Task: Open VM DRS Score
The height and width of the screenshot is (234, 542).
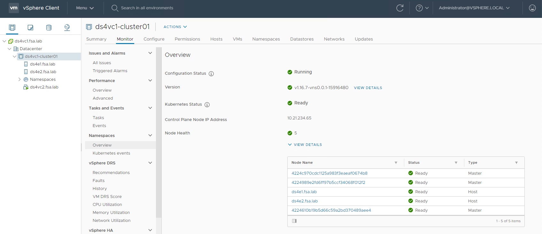Action: [x=107, y=197]
